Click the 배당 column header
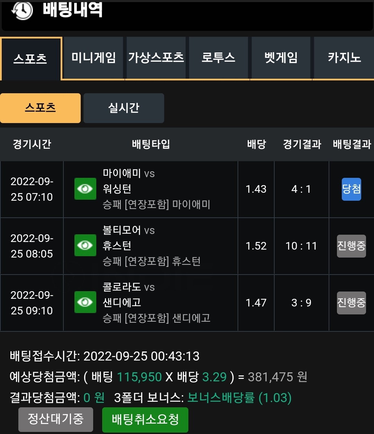This screenshot has height=434, width=374. tap(256, 144)
